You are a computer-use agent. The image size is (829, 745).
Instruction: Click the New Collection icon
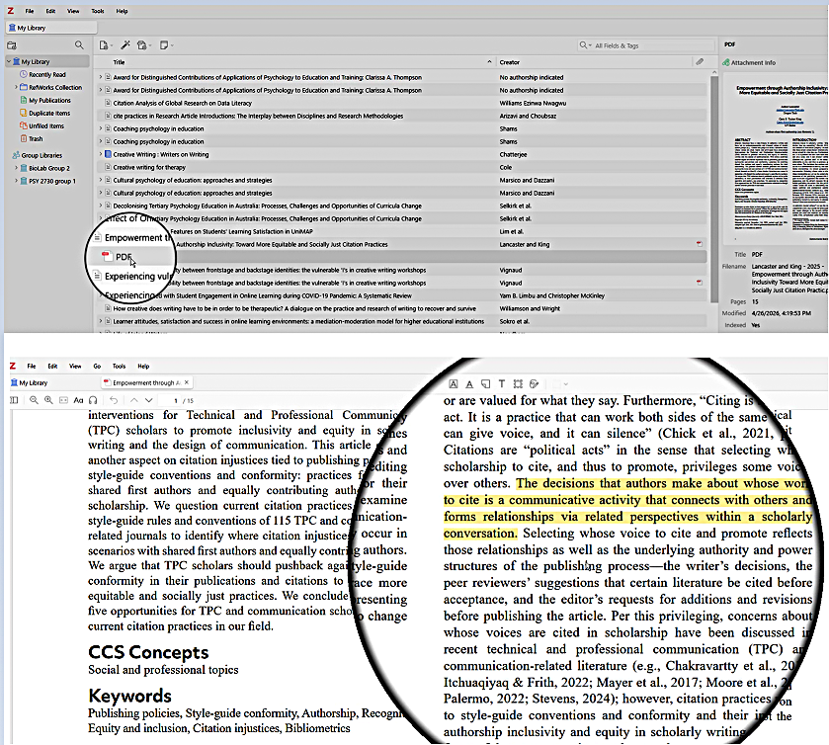(x=12, y=44)
